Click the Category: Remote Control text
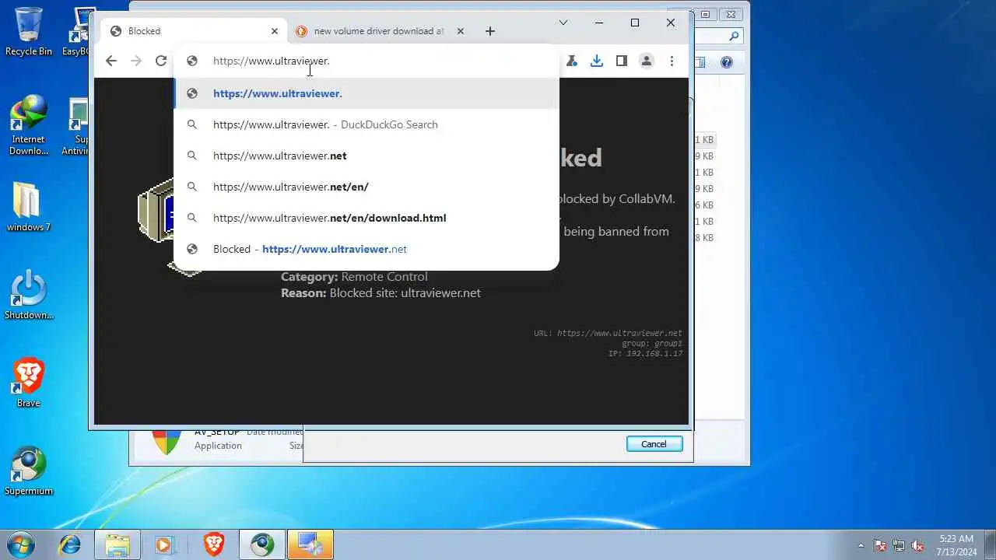This screenshot has width=996, height=560. pyautogui.click(x=354, y=277)
